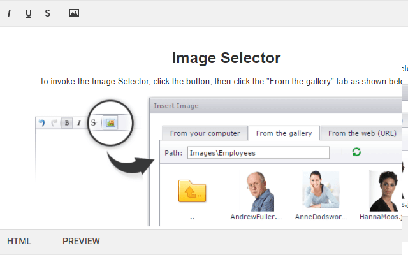
Task: Apply strikethrough from the top toolbar
Action: point(47,13)
